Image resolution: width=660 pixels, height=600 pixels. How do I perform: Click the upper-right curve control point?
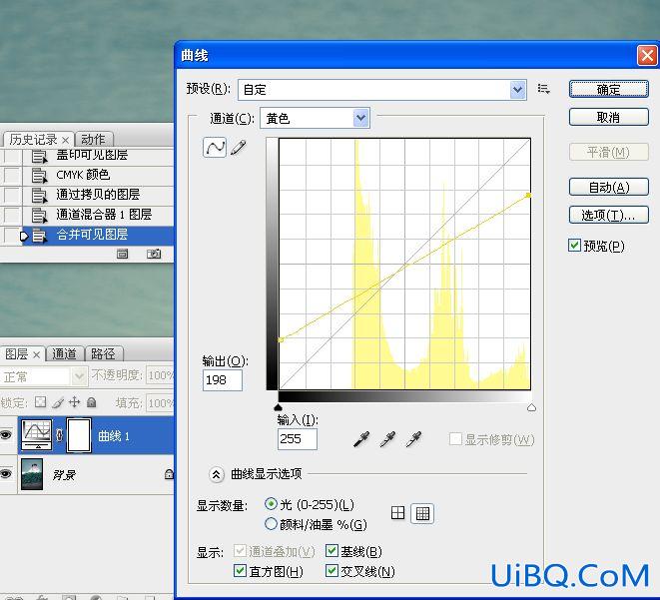[528, 196]
